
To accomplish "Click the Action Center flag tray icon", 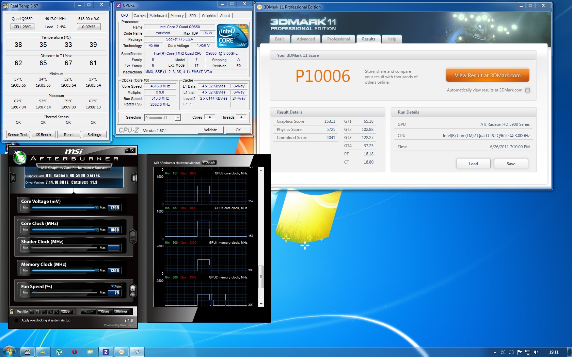I will coord(520,352).
